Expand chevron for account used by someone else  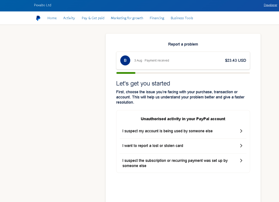(x=241, y=131)
